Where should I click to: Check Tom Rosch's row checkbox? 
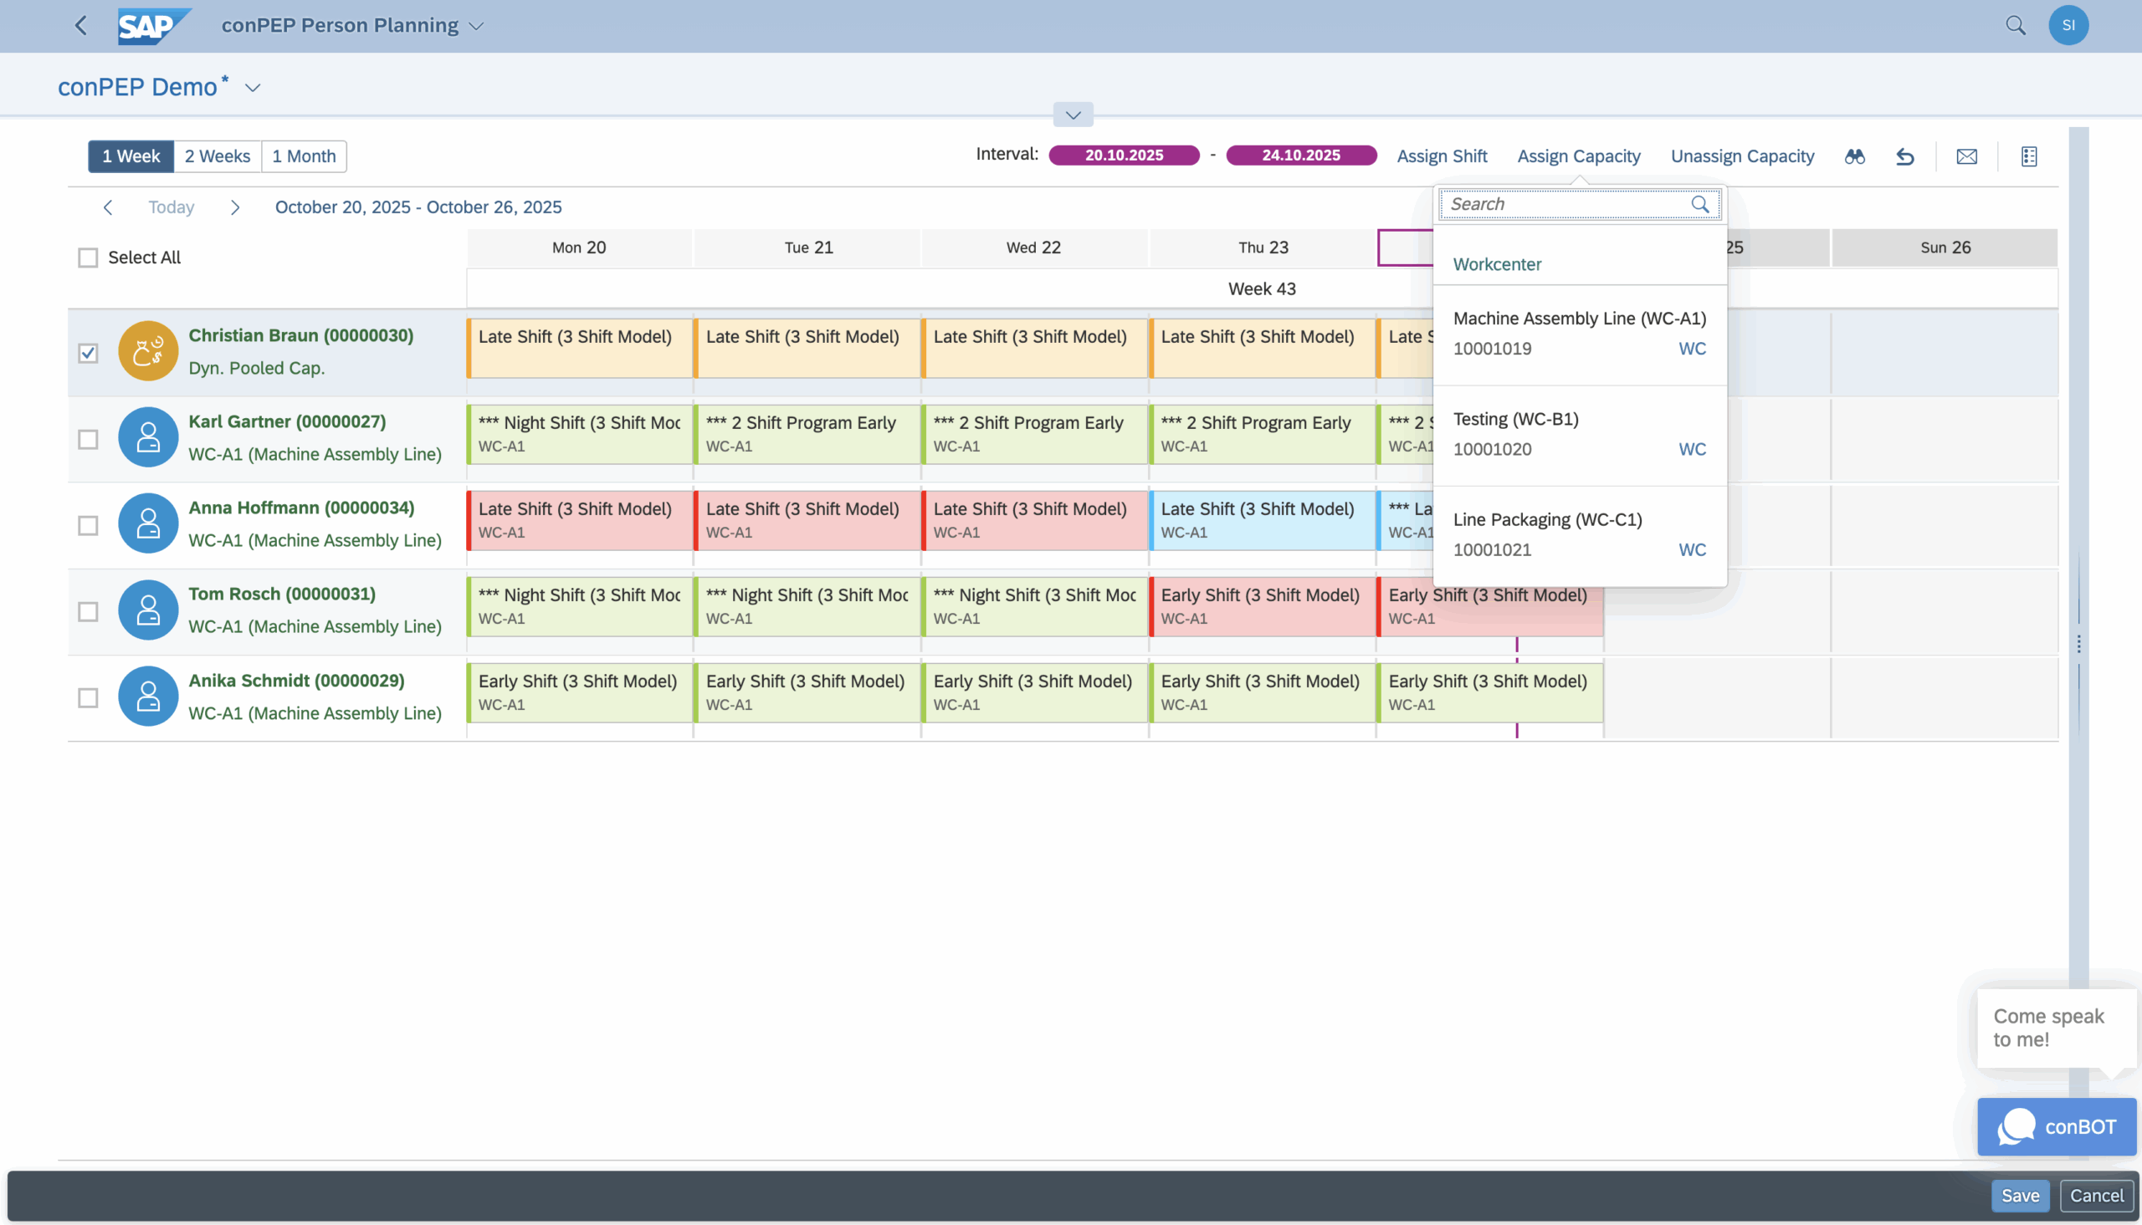pyautogui.click(x=88, y=611)
